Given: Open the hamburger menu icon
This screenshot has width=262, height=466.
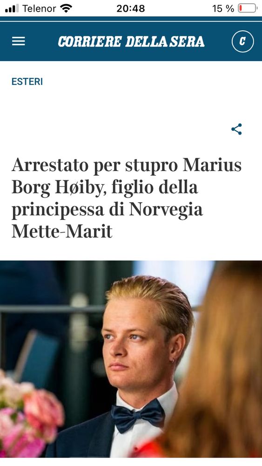Looking at the screenshot, I should coord(19,41).
